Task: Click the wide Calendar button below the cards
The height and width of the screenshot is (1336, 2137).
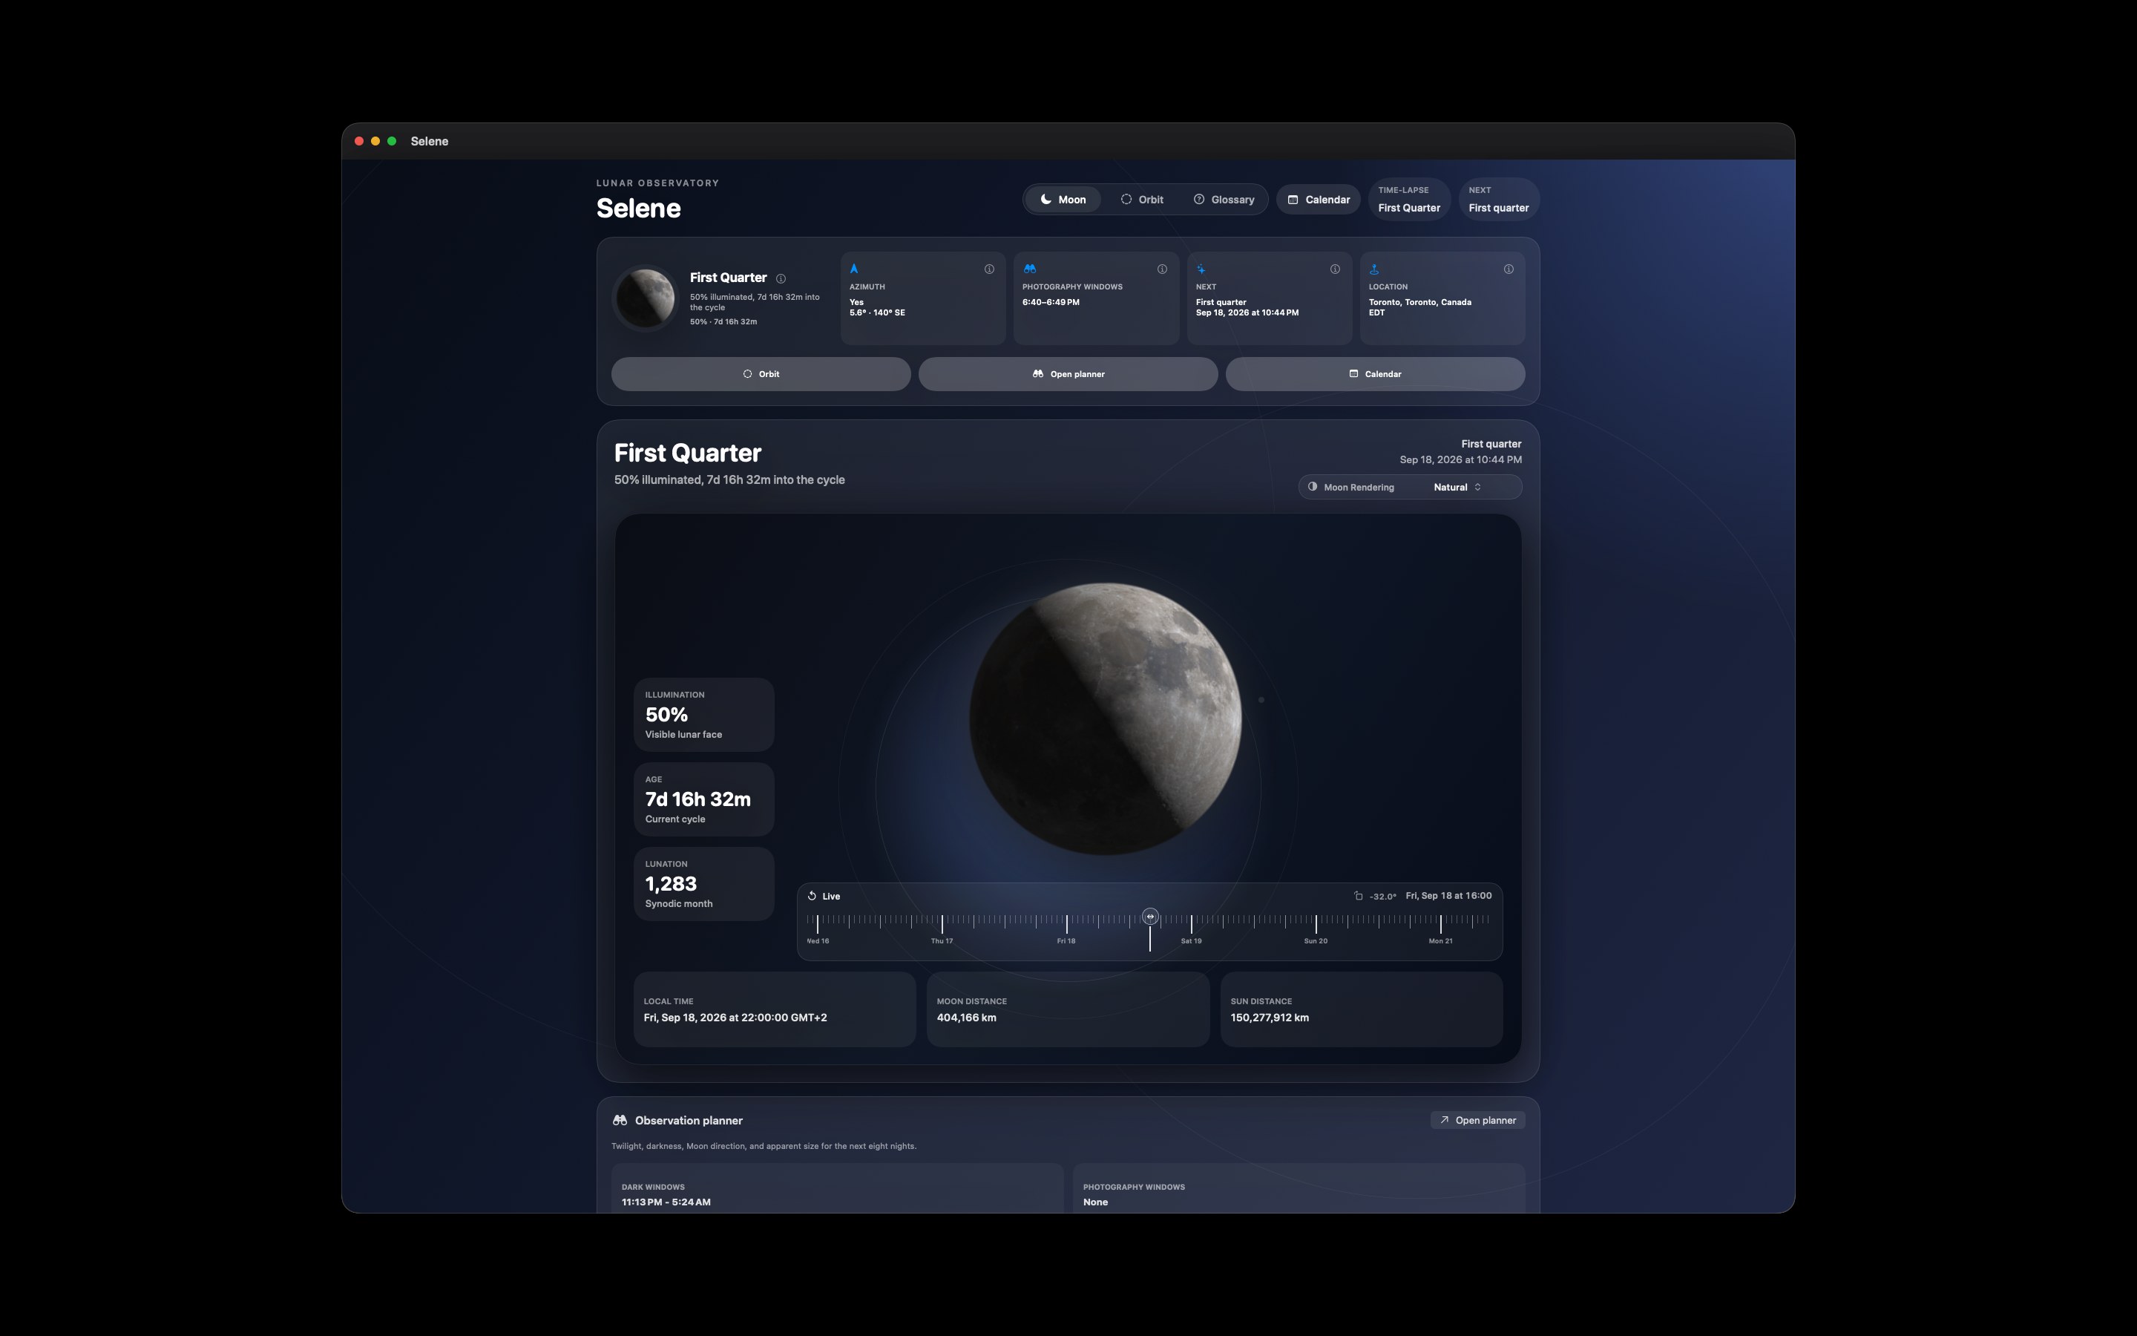Action: 1375,374
